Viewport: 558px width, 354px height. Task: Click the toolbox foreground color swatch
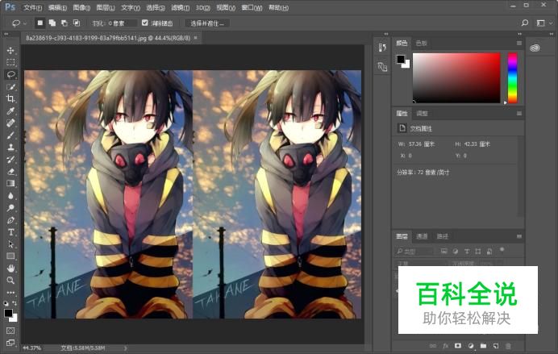click(x=8, y=313)
